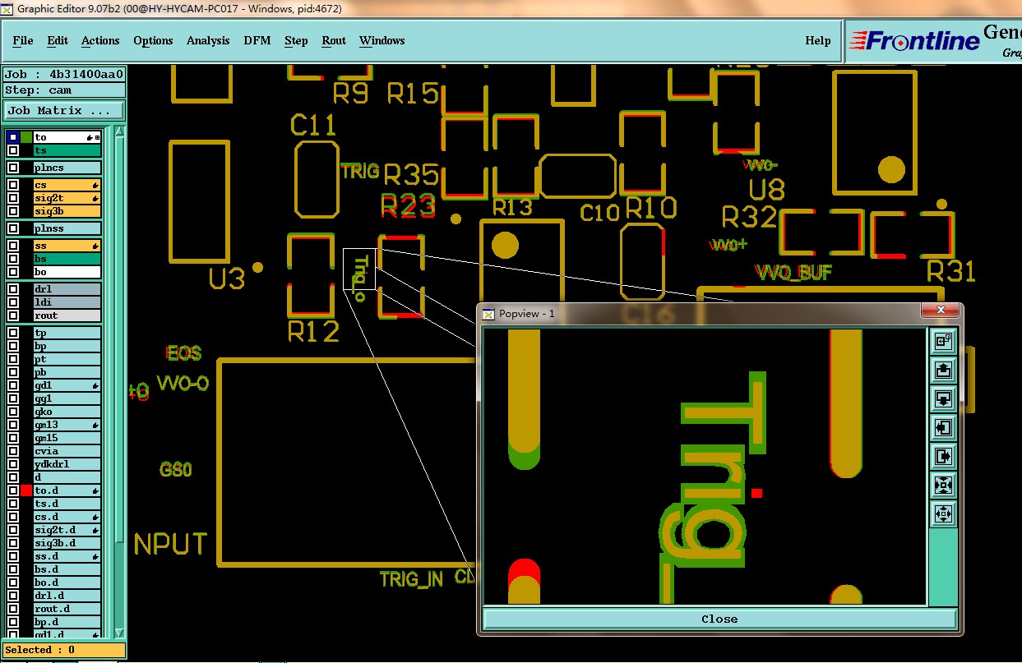The width and height of the screenshot is (1022, 663).
Task: Open the Rout menu
Action: [x=334, y=40]
